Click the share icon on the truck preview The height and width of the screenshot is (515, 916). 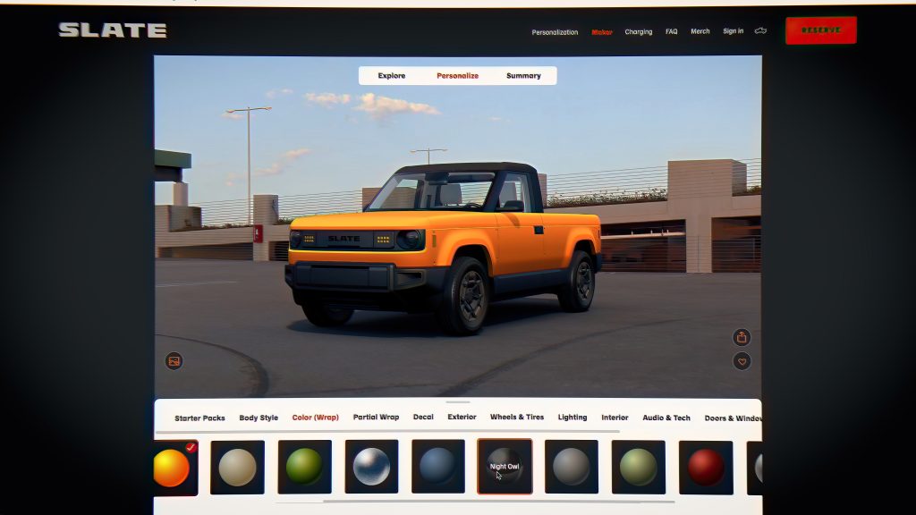[x=741, y=337]
